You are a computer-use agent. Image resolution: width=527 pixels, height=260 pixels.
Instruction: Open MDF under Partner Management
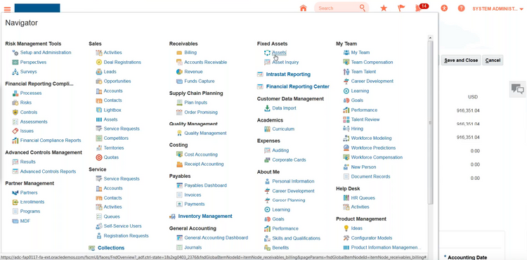pos(25,221)
